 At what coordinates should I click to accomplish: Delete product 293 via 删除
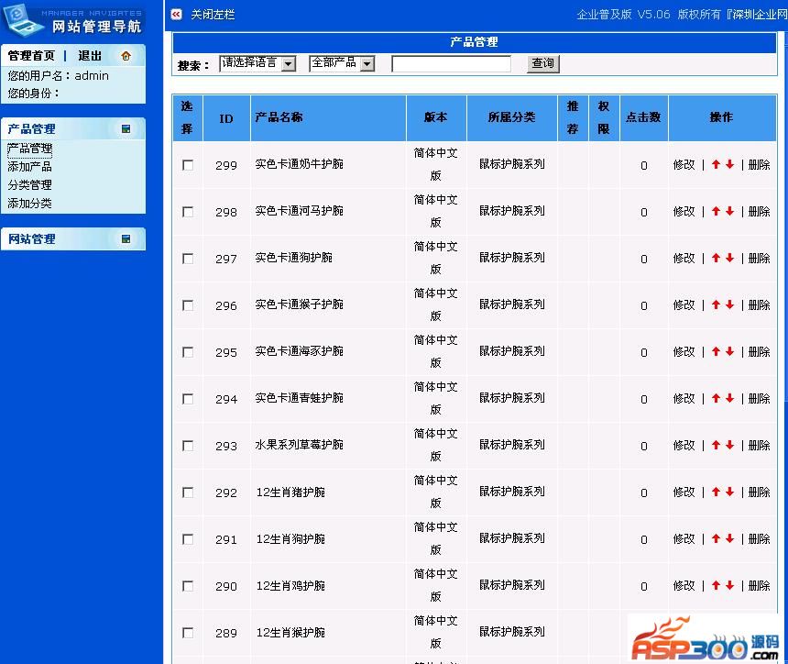(x=759, y=445)
